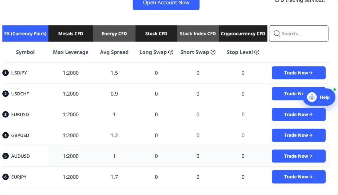The width and height of the screenshot is (338, 195).
Task: Open the Energy CFD tab
Action: (x=114, y=33)
